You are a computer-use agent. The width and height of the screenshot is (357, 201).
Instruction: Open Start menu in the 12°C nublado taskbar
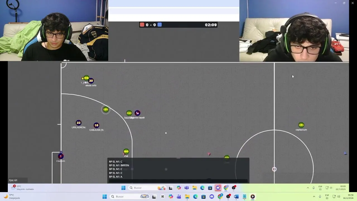[123, 188]
